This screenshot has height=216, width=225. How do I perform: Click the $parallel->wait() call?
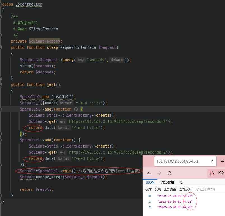tap(57, 171)
